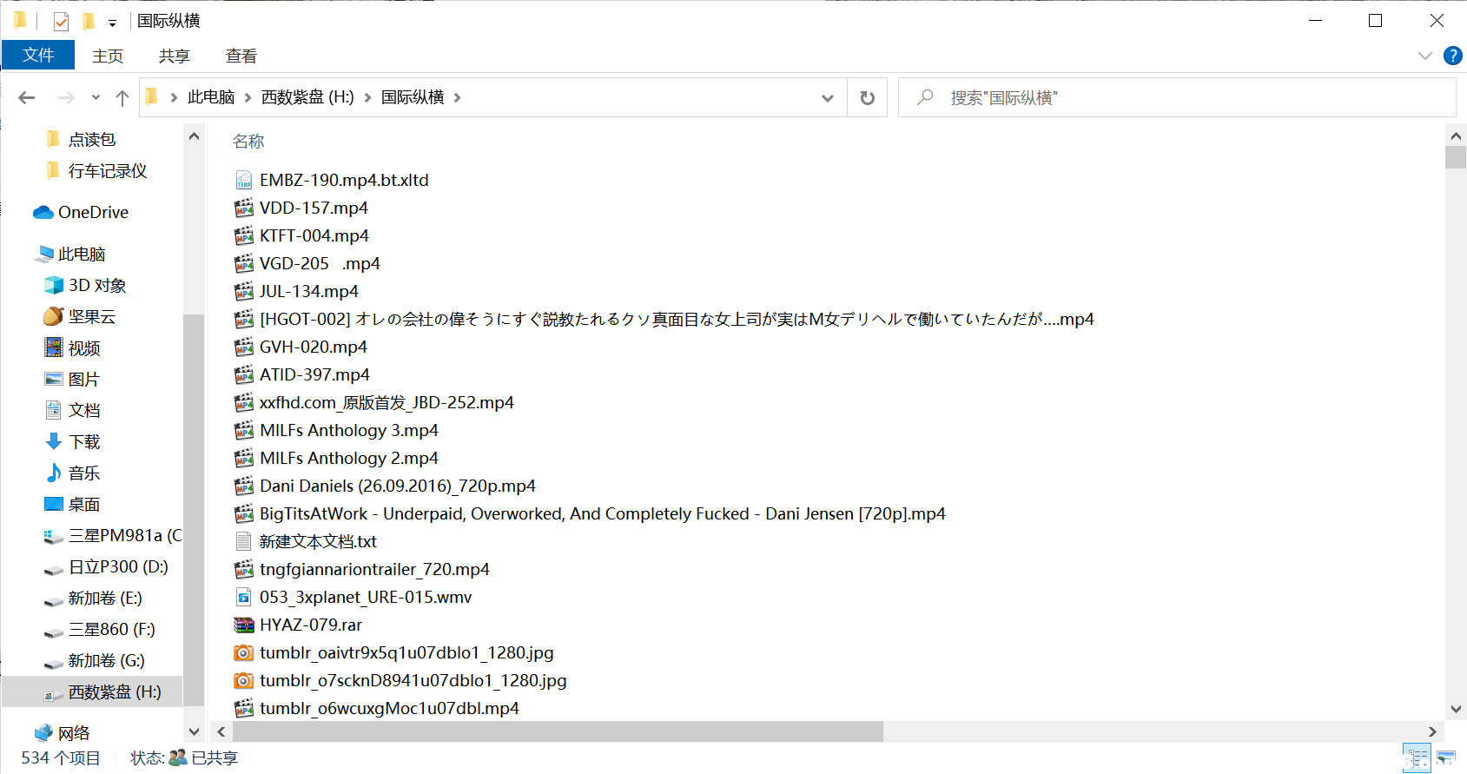
Task: Expand the chevron after 西数紫盘 (H:) in breadcrumb
Action: tap(368, 97)
